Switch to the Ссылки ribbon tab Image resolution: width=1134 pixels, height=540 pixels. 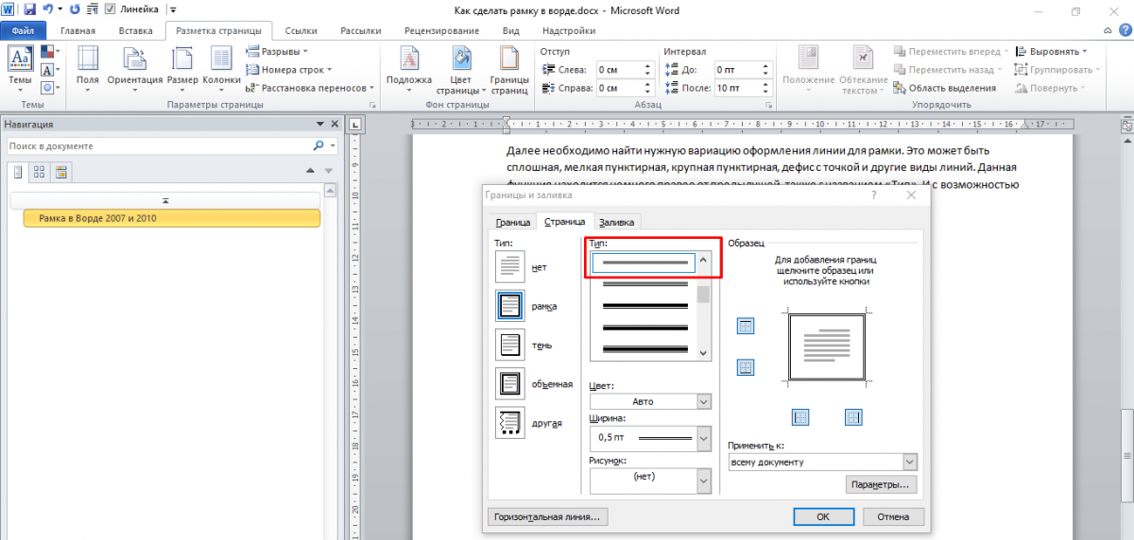(301, 30)
